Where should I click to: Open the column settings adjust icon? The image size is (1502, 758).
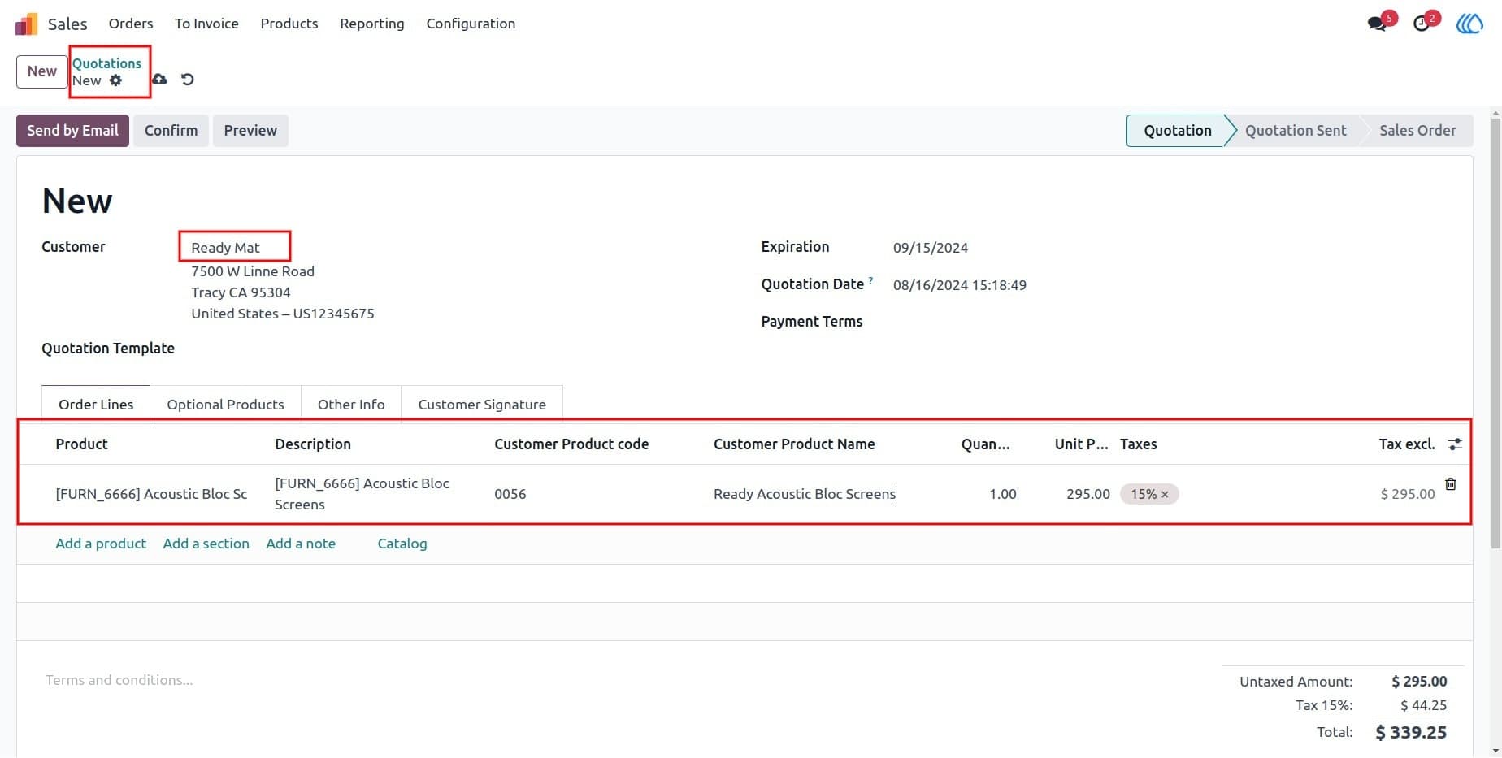coord(1455,444)
